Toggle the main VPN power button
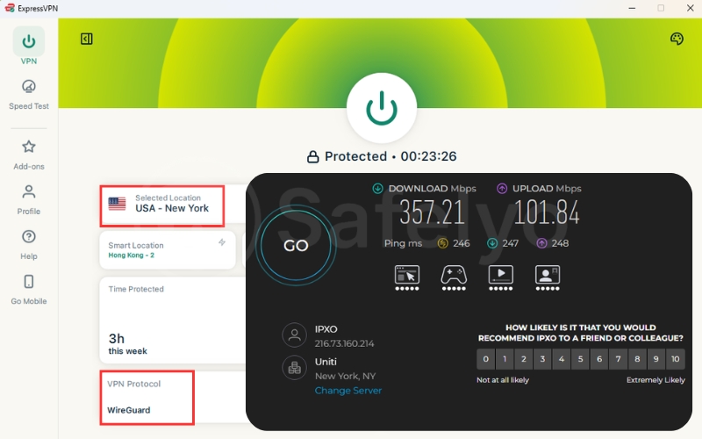Image resolution: width=702 pixels, height=439 pixels. coord(382,108)
